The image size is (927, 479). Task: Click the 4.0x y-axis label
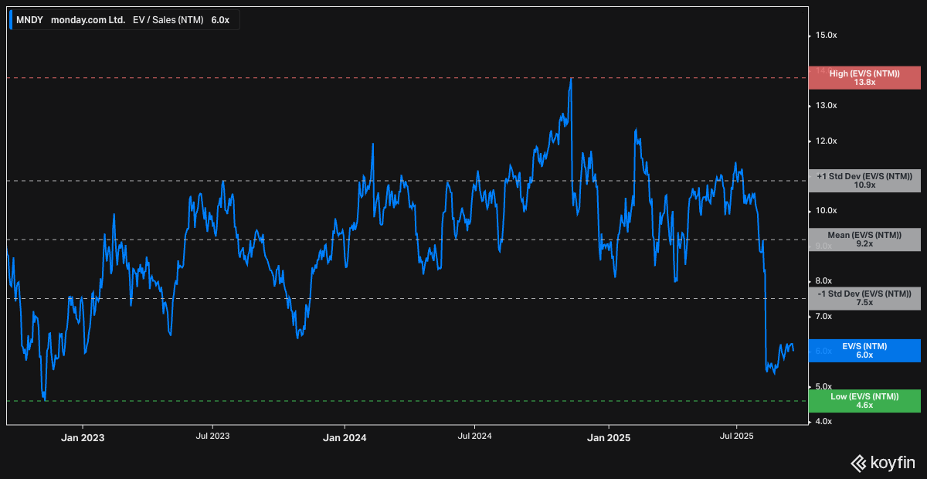(824, 422)
